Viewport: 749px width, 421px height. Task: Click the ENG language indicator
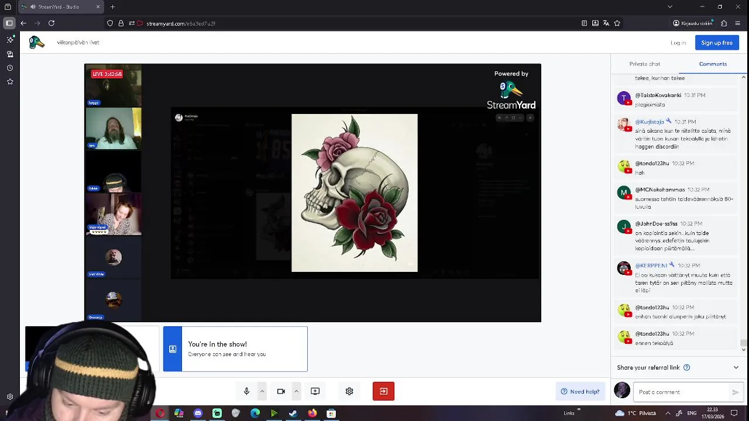(x=691, y=413)
